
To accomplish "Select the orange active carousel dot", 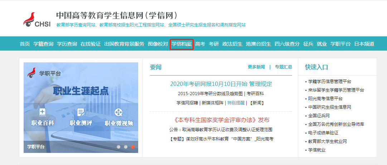I will coord(133,146).
